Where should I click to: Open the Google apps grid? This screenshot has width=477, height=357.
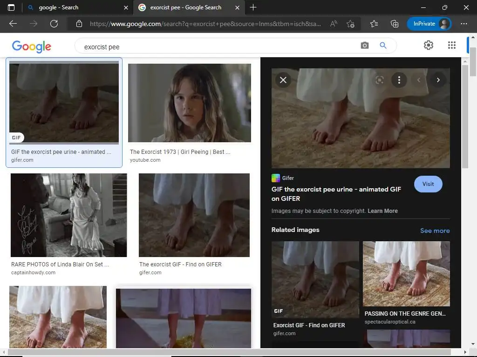[x=452, y=45]
